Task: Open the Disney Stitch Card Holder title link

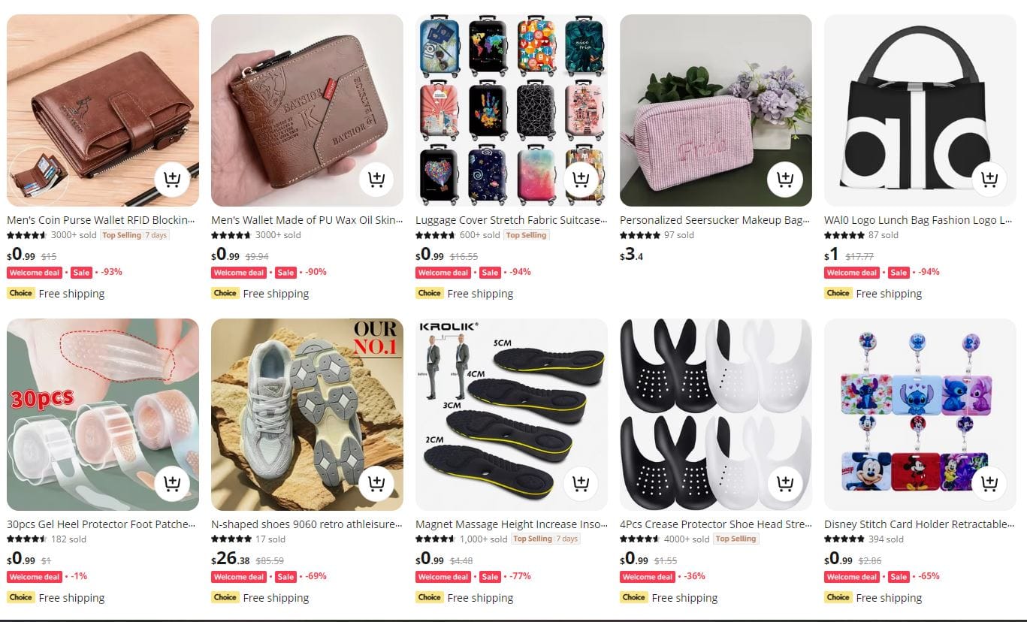Action: click(x=920, y=524)
